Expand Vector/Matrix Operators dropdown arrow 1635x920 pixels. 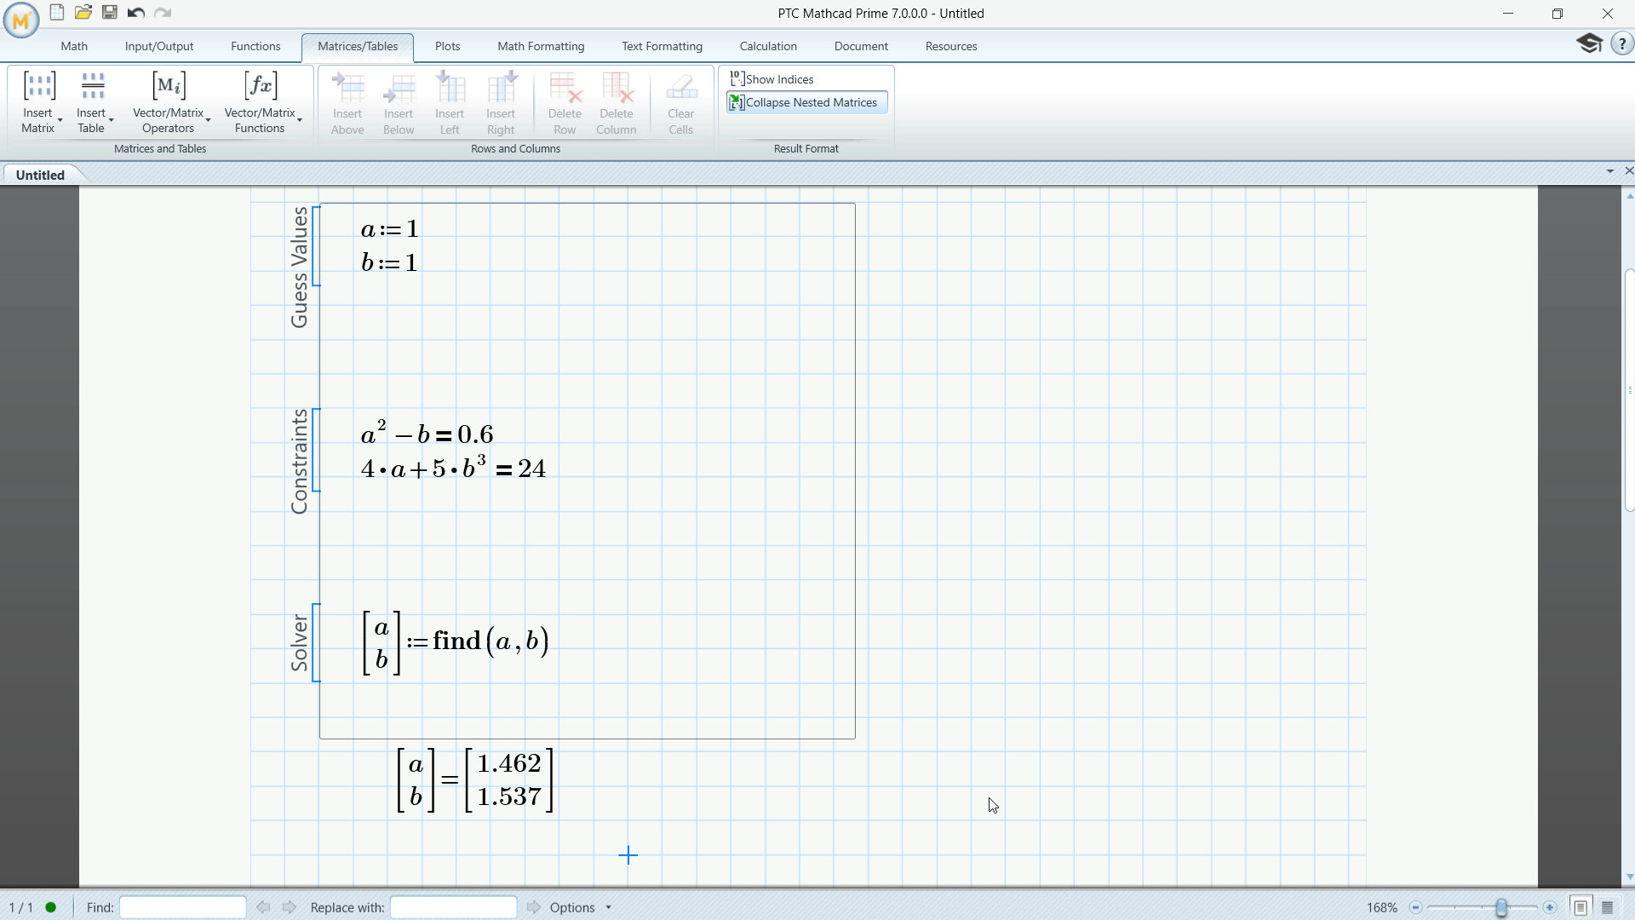coord(208,121)
